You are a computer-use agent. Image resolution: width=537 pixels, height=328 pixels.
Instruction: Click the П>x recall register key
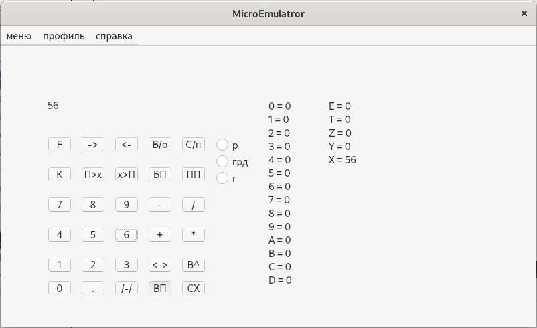click(93, 175)
